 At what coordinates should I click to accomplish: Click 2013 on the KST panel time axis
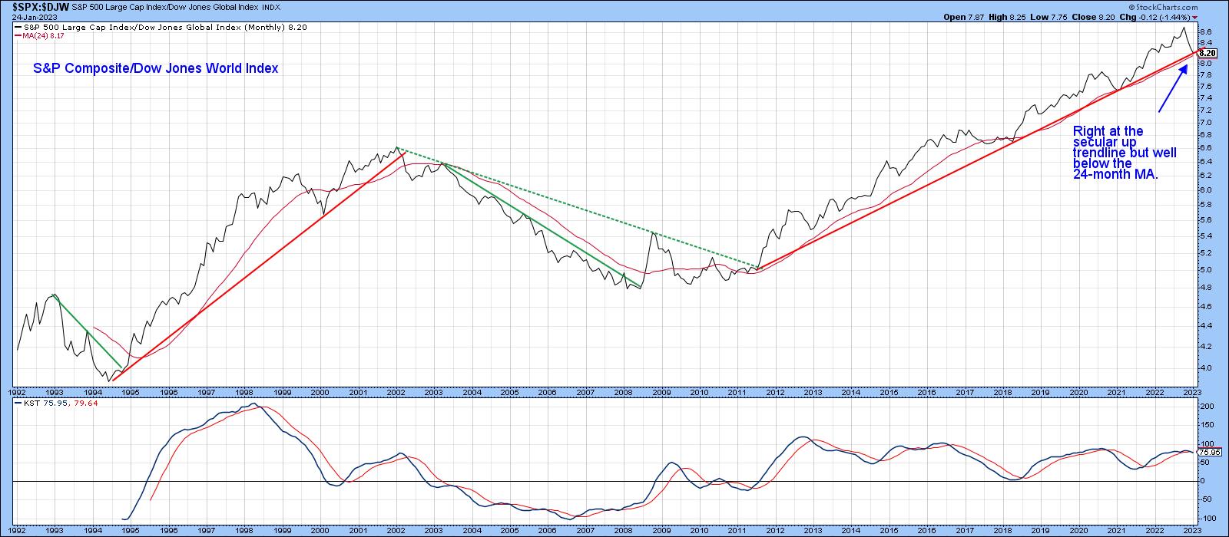(x=813, y=530)
